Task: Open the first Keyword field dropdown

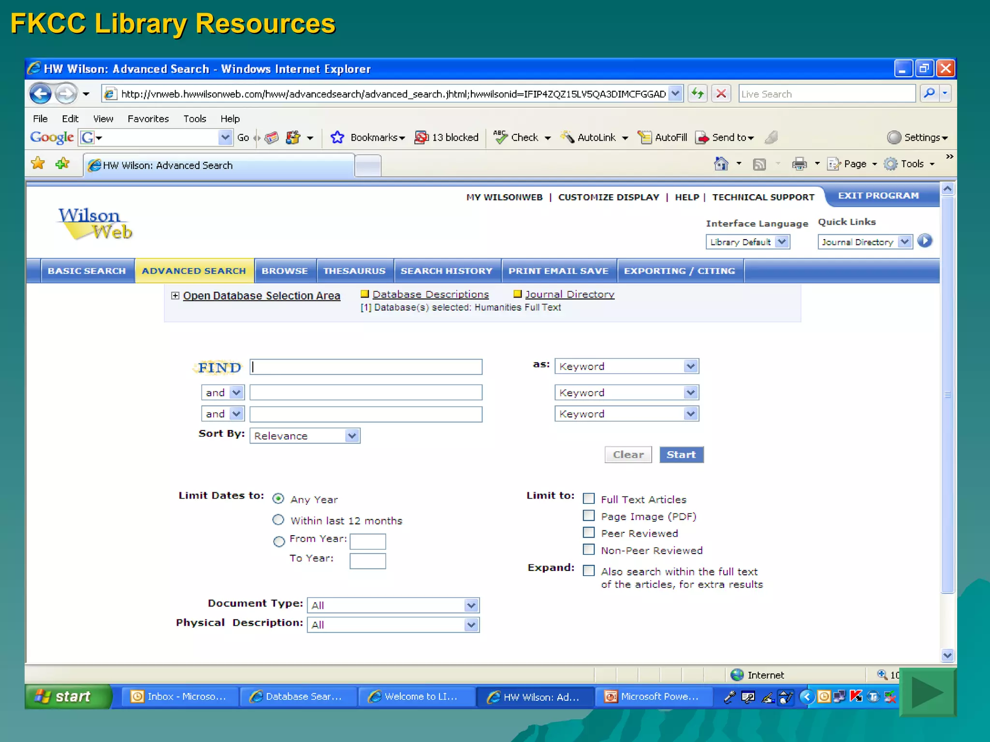Action: (x=627, y=366)
